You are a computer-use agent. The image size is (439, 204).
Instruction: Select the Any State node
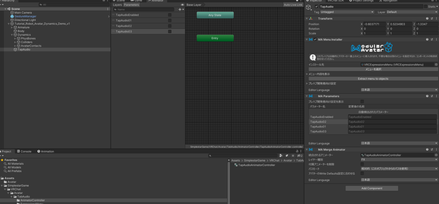pos(215,15)
